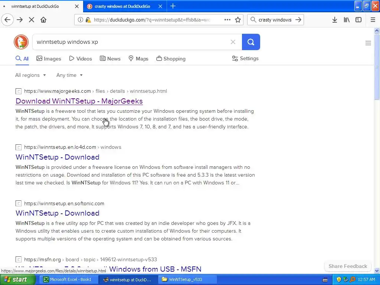Image resolution: width=380 pixels, height=285 pixels.
Task: Open the Library bookshelf icon
Action: 347,20
